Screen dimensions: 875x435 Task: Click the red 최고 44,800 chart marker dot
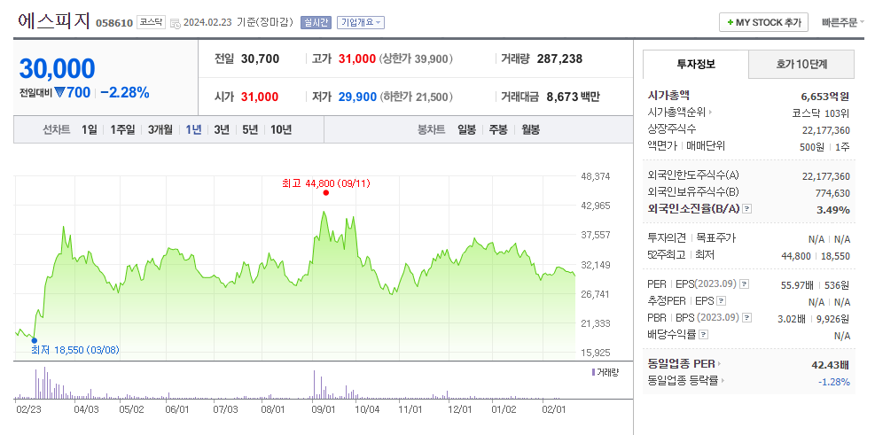[326, 193]
